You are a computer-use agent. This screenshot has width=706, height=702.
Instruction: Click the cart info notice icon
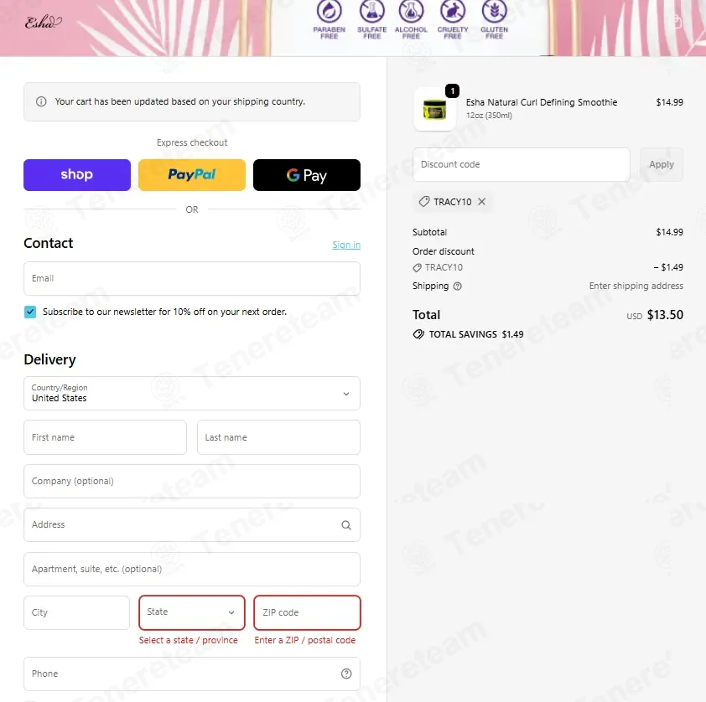tap(41, 101)
